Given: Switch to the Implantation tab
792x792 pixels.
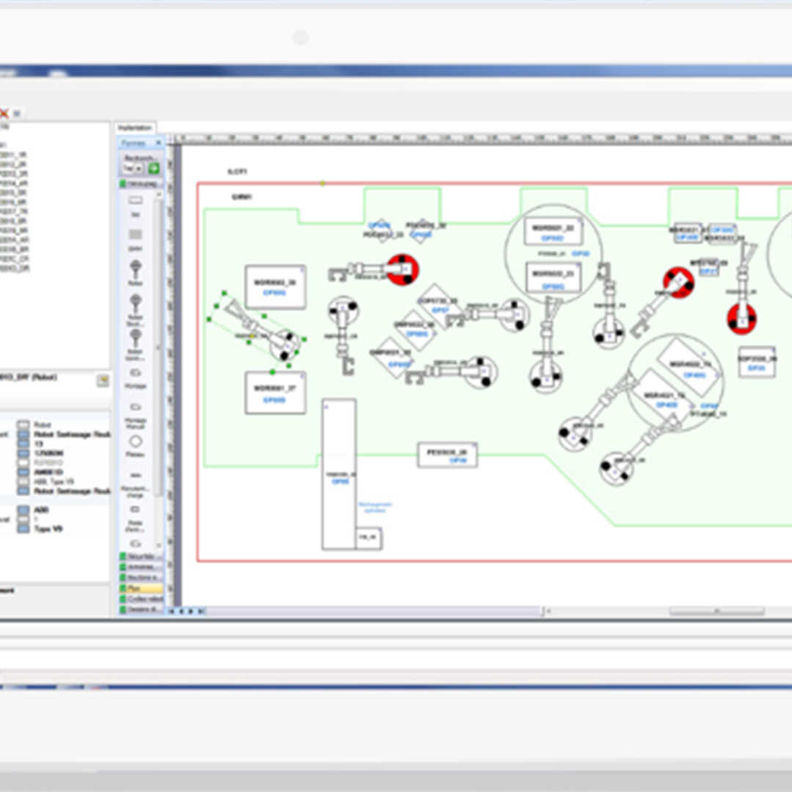Looking at the screenshot, I should point(135,128).
